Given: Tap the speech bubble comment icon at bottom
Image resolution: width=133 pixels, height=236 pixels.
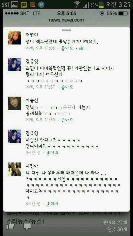Looking at the screenshot, I should 27,226.
